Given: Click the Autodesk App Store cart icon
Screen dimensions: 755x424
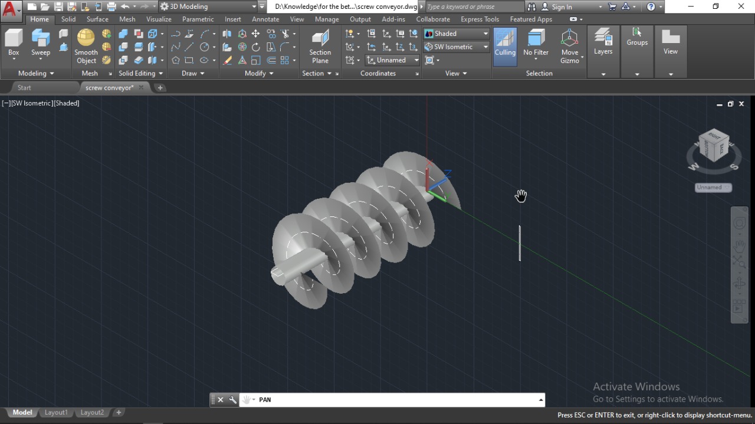Looking at the screenshot, I should click(612, 6).
